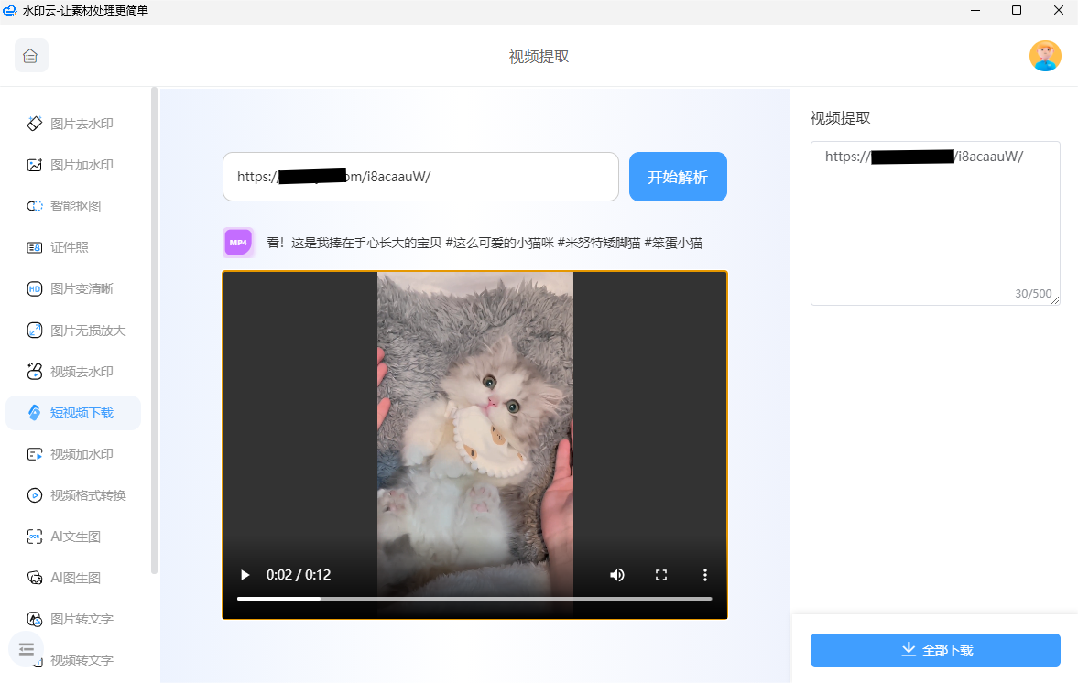Focus the 视频提取 links text area

935,223
